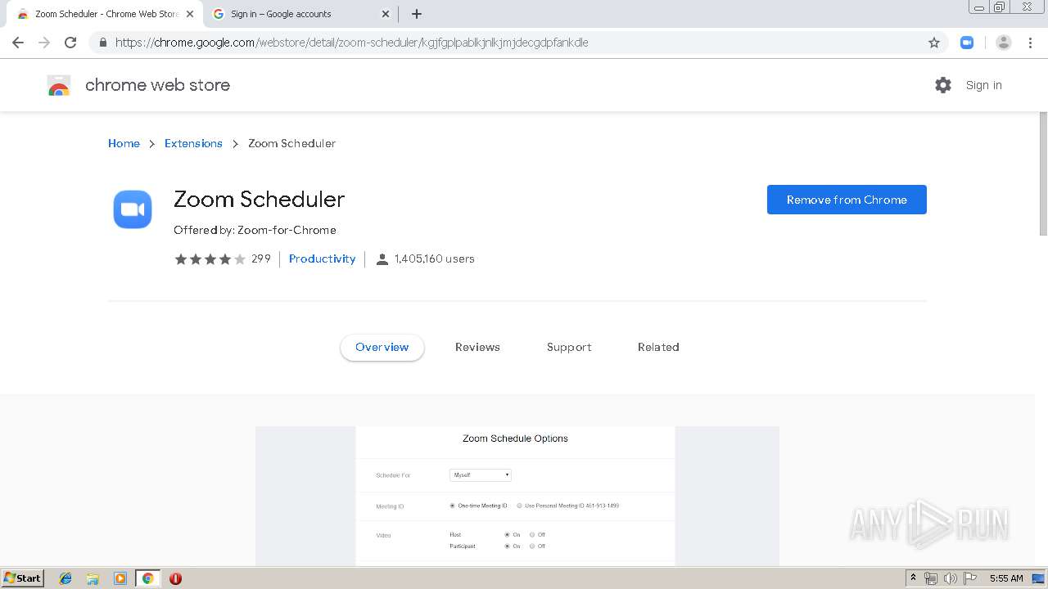Screen dimensions: 1048x589
Task: Go back with the browser back arrow
Action: point(18,43)
